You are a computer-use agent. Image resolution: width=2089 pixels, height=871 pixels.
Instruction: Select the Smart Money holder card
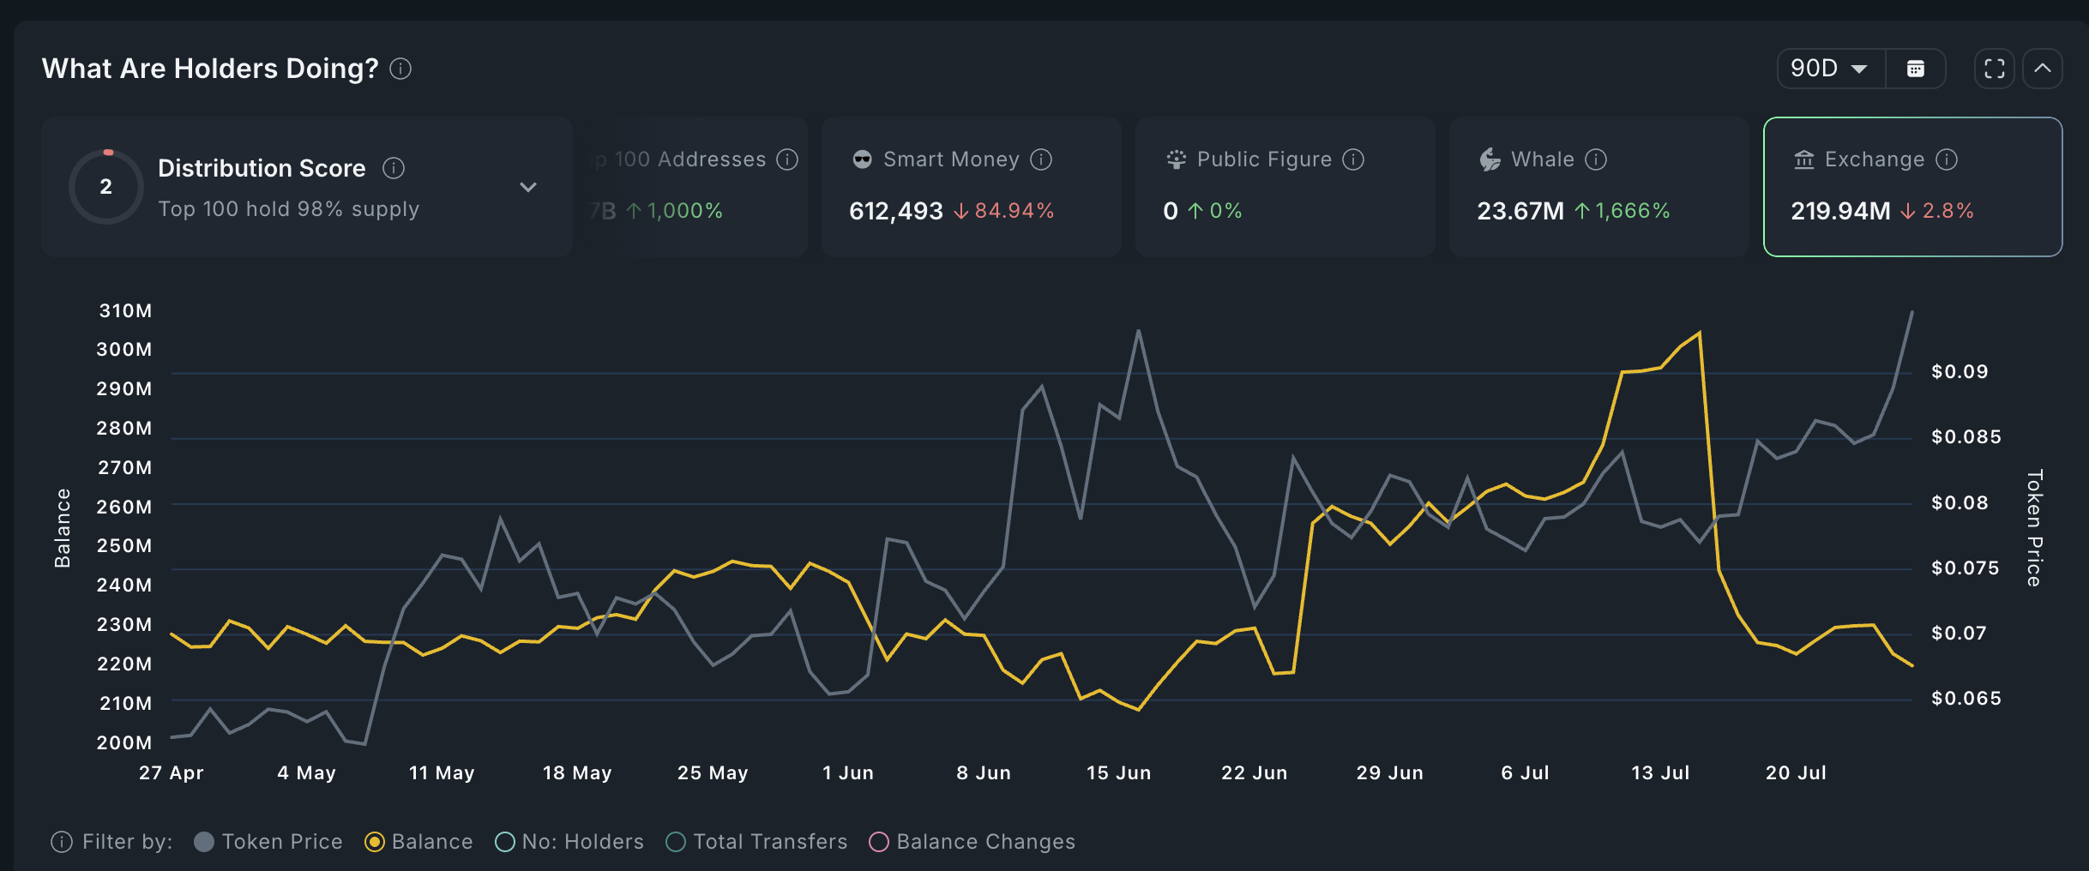971,187
